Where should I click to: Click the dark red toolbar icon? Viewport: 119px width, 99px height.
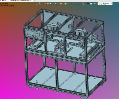pos(70,4)
